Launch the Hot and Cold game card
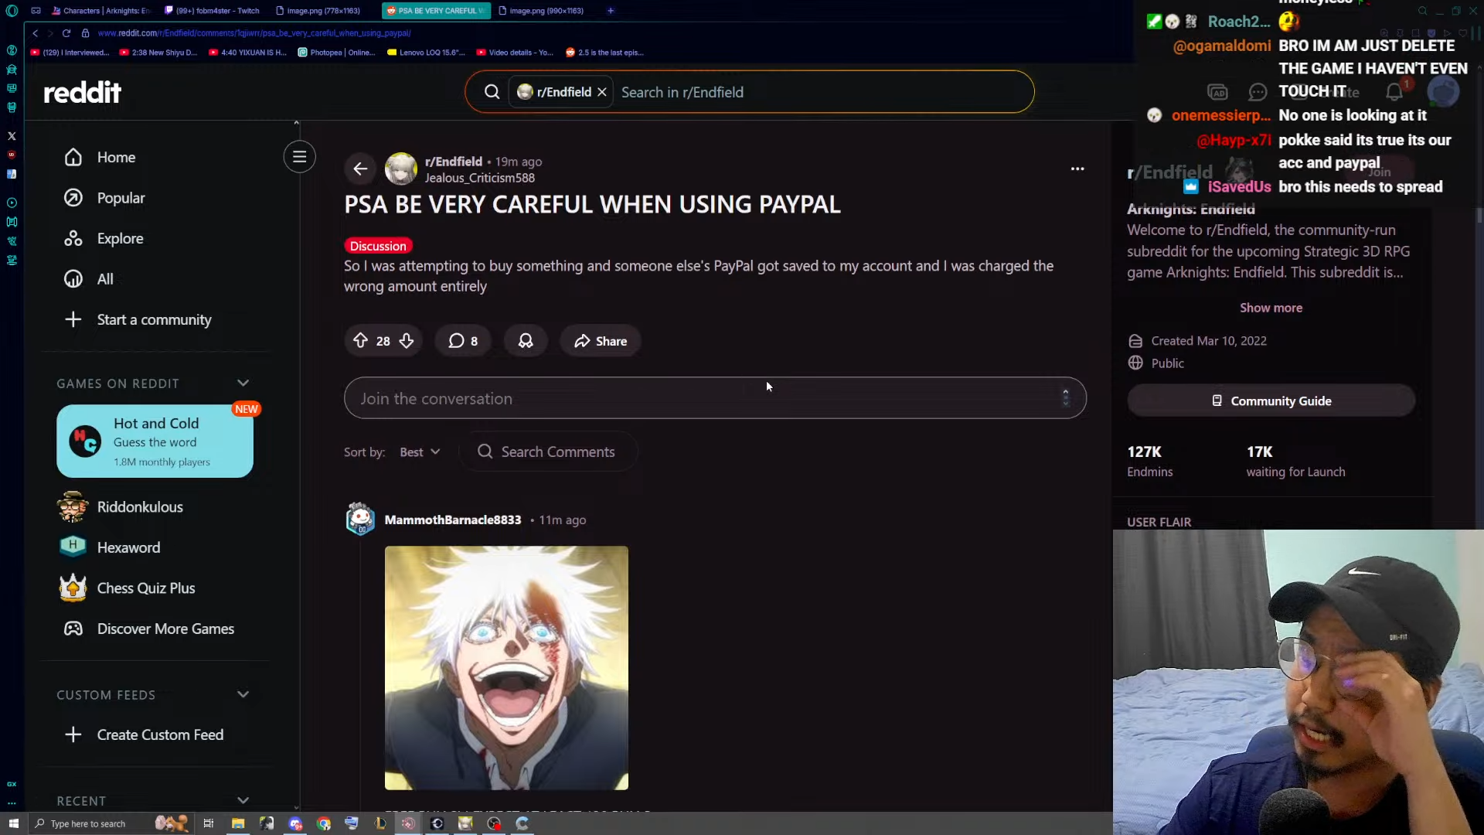 click(x=155, y=441)
